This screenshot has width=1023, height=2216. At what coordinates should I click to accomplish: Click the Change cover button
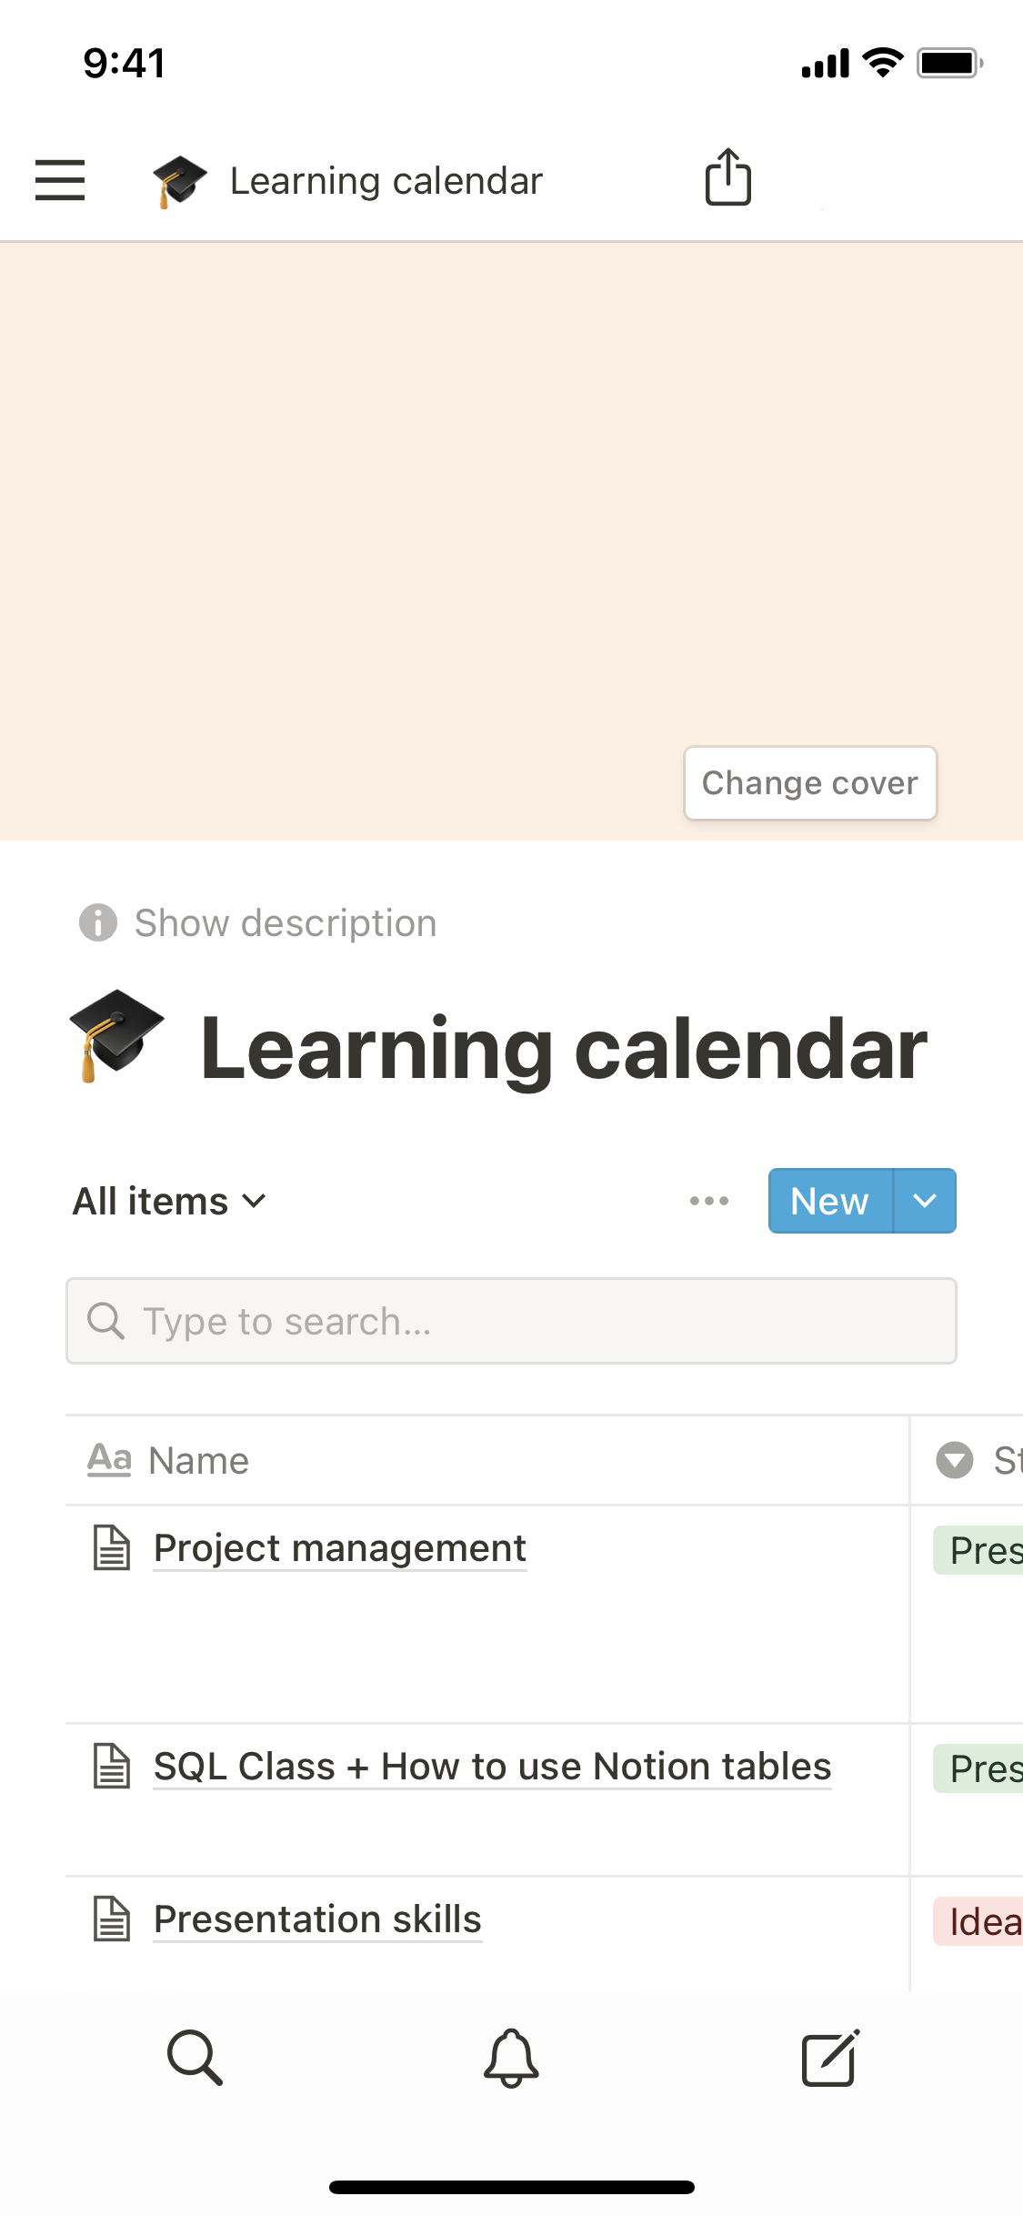[x=809, y=783]
